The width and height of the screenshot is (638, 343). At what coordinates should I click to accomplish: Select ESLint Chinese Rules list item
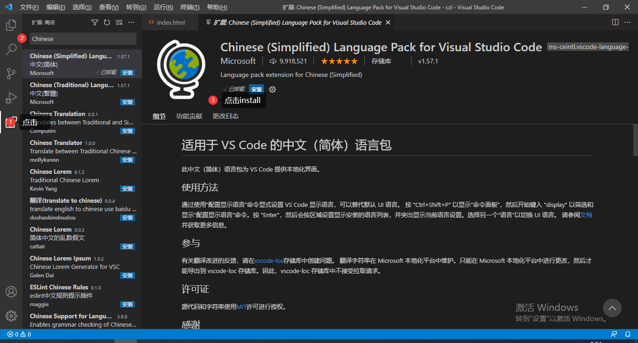click(82, 295)
